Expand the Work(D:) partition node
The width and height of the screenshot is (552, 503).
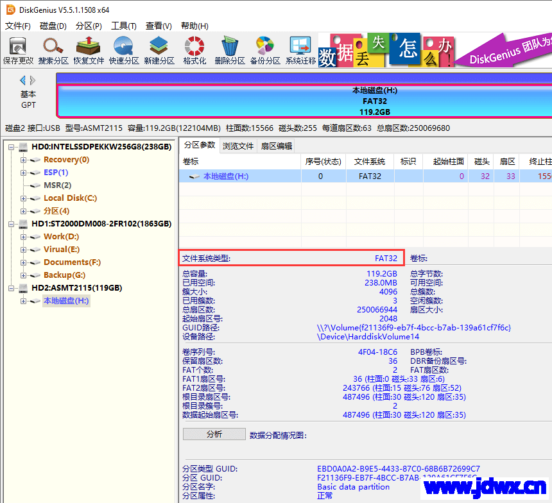[x=23, y=237]
